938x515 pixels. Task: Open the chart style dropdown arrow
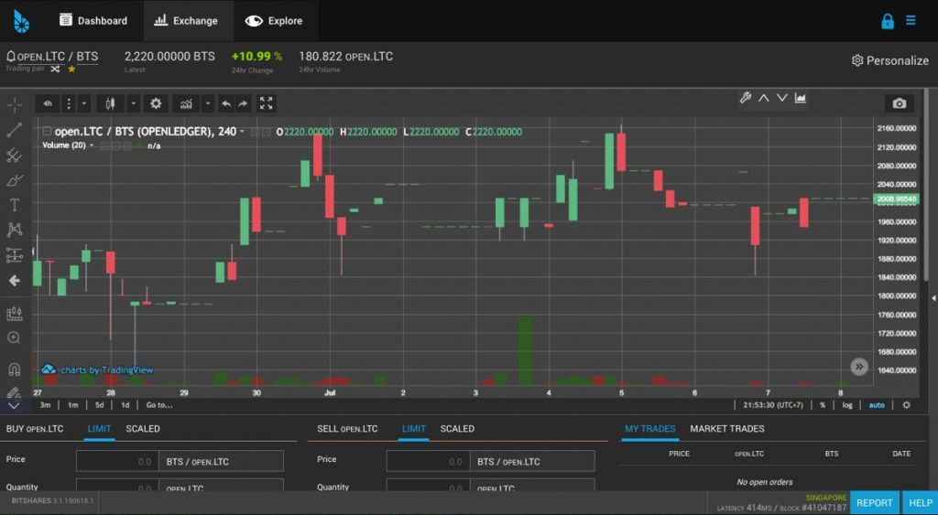[134, 104]
